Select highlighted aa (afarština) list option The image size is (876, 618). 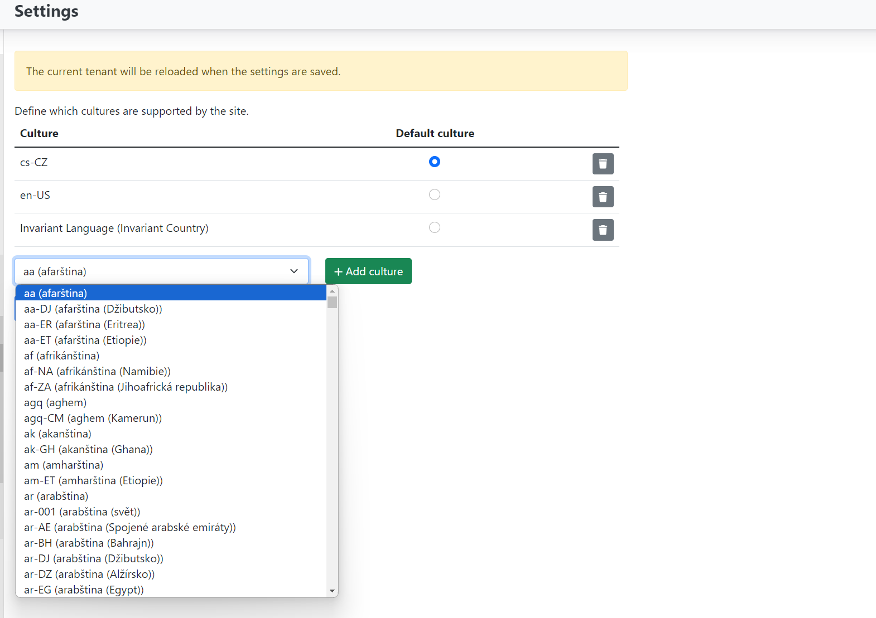pyautogui.click(x=55, y=293)
